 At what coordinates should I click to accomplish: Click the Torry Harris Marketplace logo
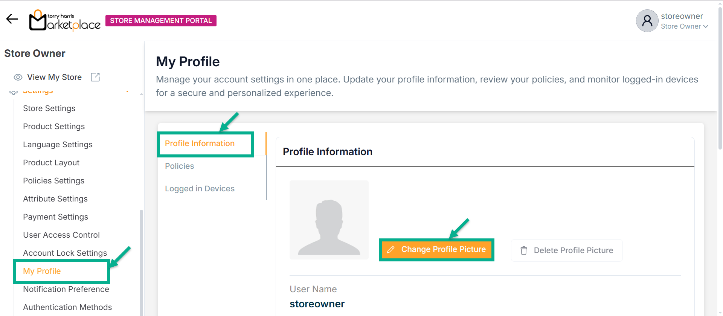click(65, 20)
